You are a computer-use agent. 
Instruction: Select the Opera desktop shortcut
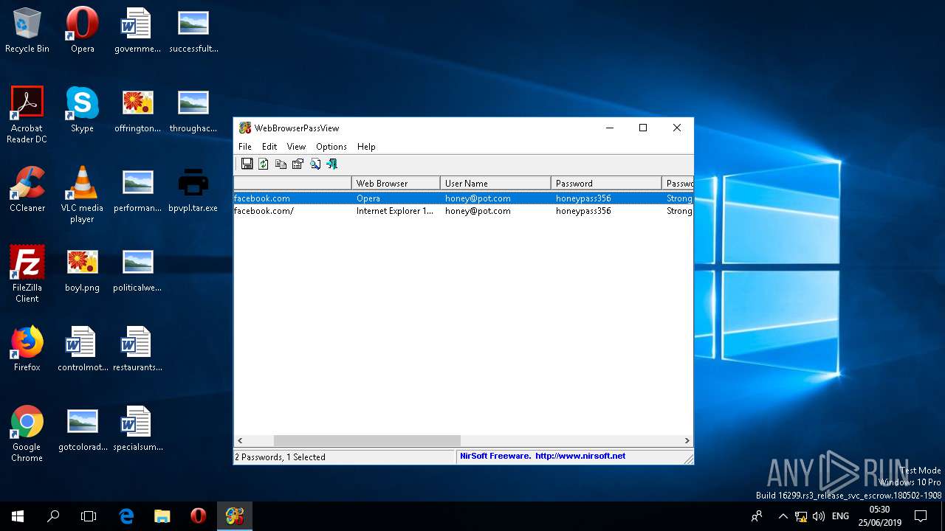point(82,31)
